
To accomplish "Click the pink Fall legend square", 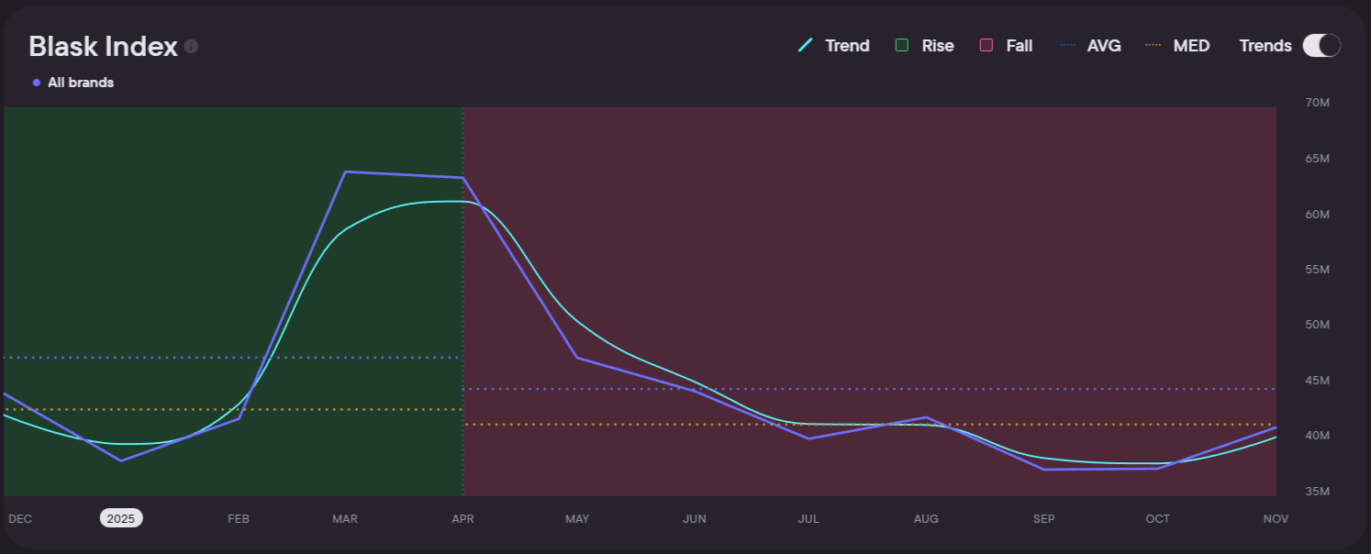I will [986, 46].
